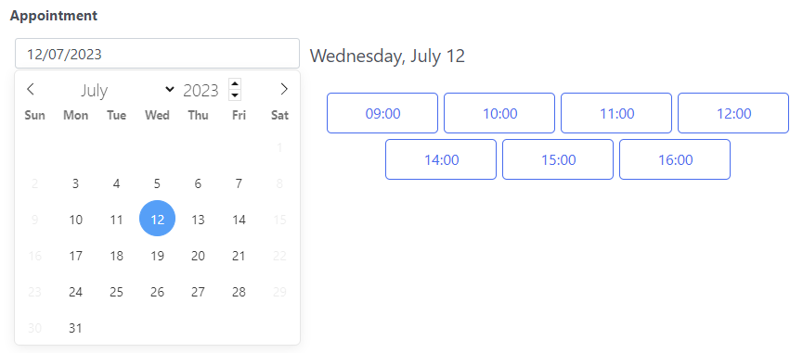Select highlighted day 12 in calendar
This screenshot has height=353, width=803.
tap(157, 219)
